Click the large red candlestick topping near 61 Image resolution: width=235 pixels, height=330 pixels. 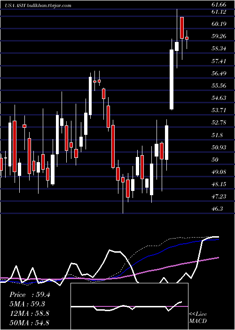(x=182, y=28)
